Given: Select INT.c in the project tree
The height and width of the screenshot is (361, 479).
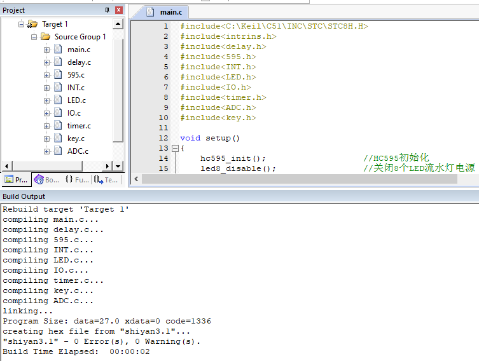Looking at the screenshot, I should coord(76,88).
